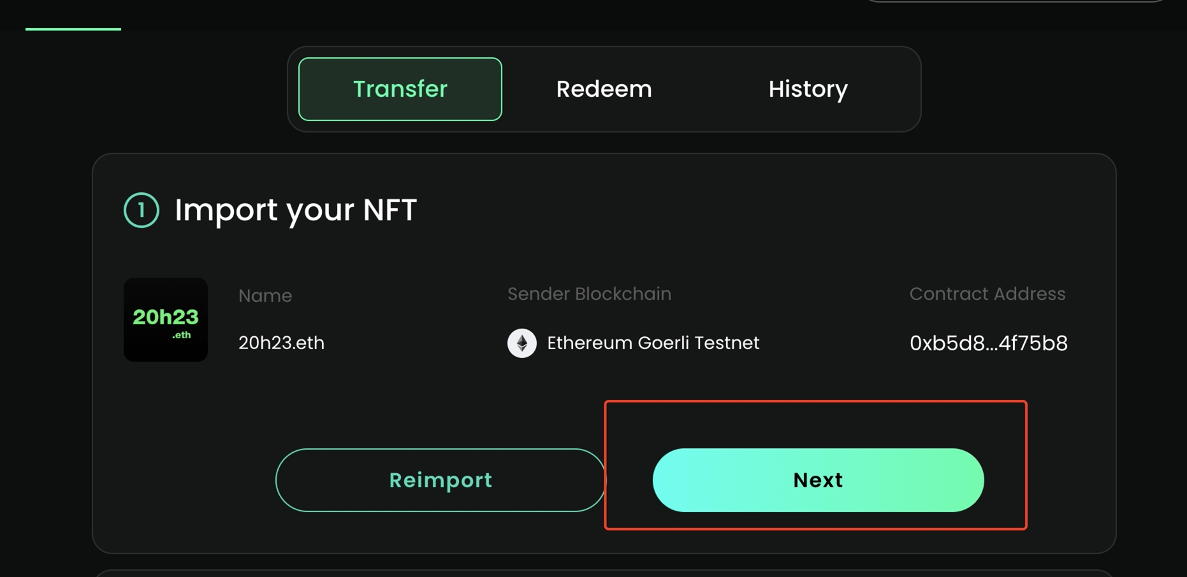Image resolution: width=1187 pixels, height=577 pixels.
Task: Click the Ethereum Goerli Testnet blockchain icon
Action: (x=521, y=345)
